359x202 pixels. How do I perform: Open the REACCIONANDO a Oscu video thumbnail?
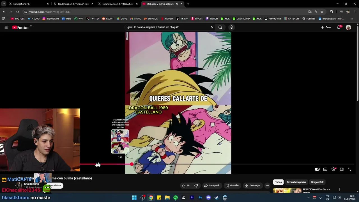point(287,190)
